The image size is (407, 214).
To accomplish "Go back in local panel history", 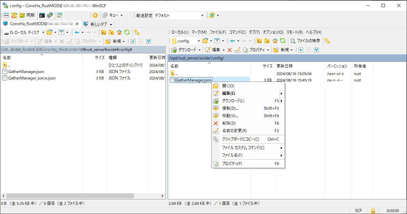I will pyautogui.click(x=77, y=32).
